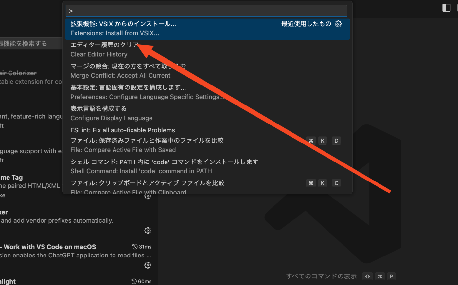This screenshot has width=458, height=285.
Task: Select Merge Conflict: Accept All Current
Action: point(207,71)
